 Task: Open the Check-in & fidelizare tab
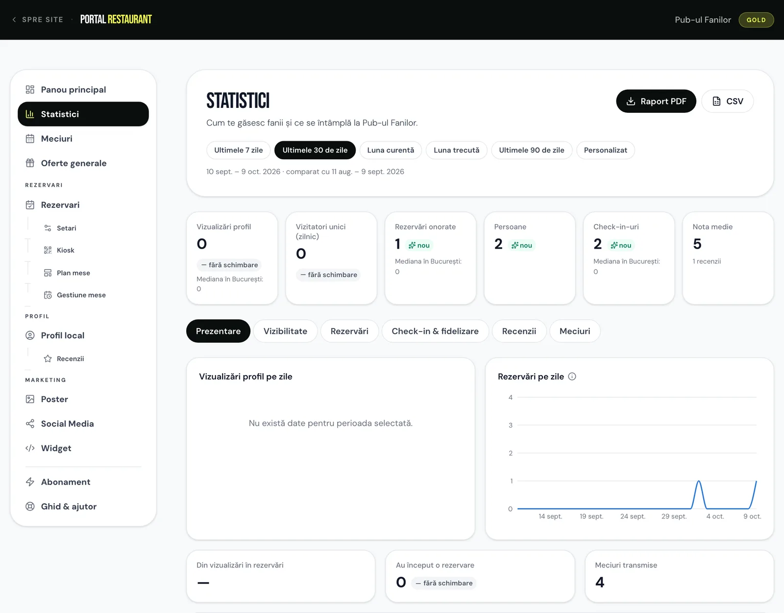coord(435,331)
